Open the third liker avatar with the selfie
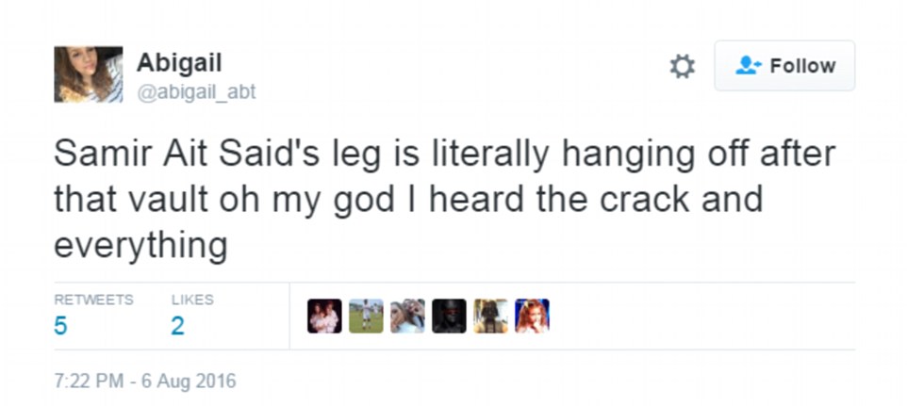907x406 pixels. 407,317
